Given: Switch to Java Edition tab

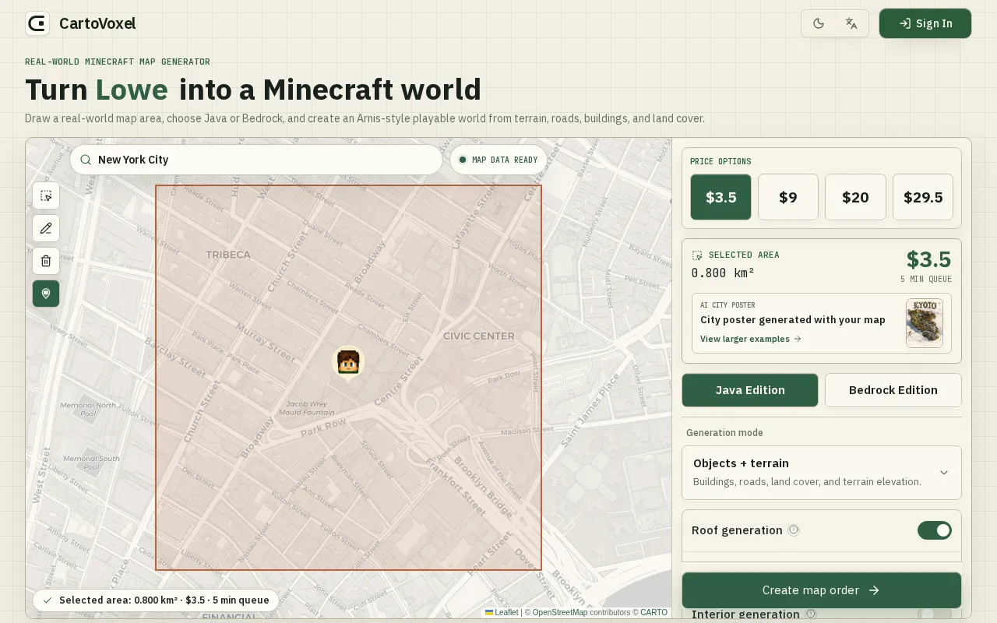Looking at the screenshot, I should (750, 390).
